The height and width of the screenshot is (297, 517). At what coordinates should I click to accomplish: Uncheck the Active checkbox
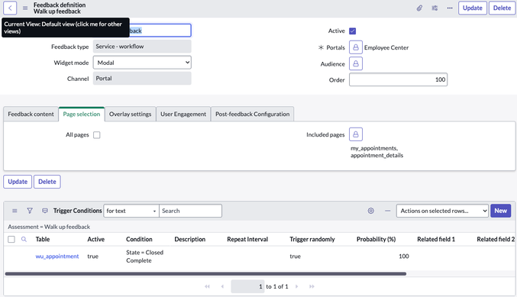[353, 31]
